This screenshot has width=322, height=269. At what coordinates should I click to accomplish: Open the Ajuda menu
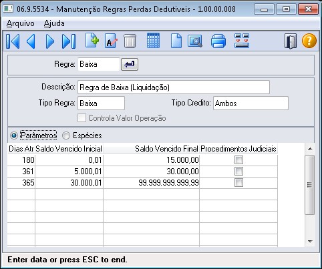point(54,23)
